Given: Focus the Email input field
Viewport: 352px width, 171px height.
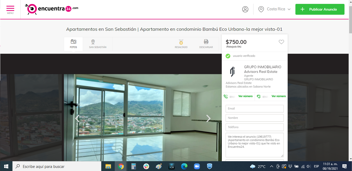Looking at the screenshot, I should click(x=255, y=108).
